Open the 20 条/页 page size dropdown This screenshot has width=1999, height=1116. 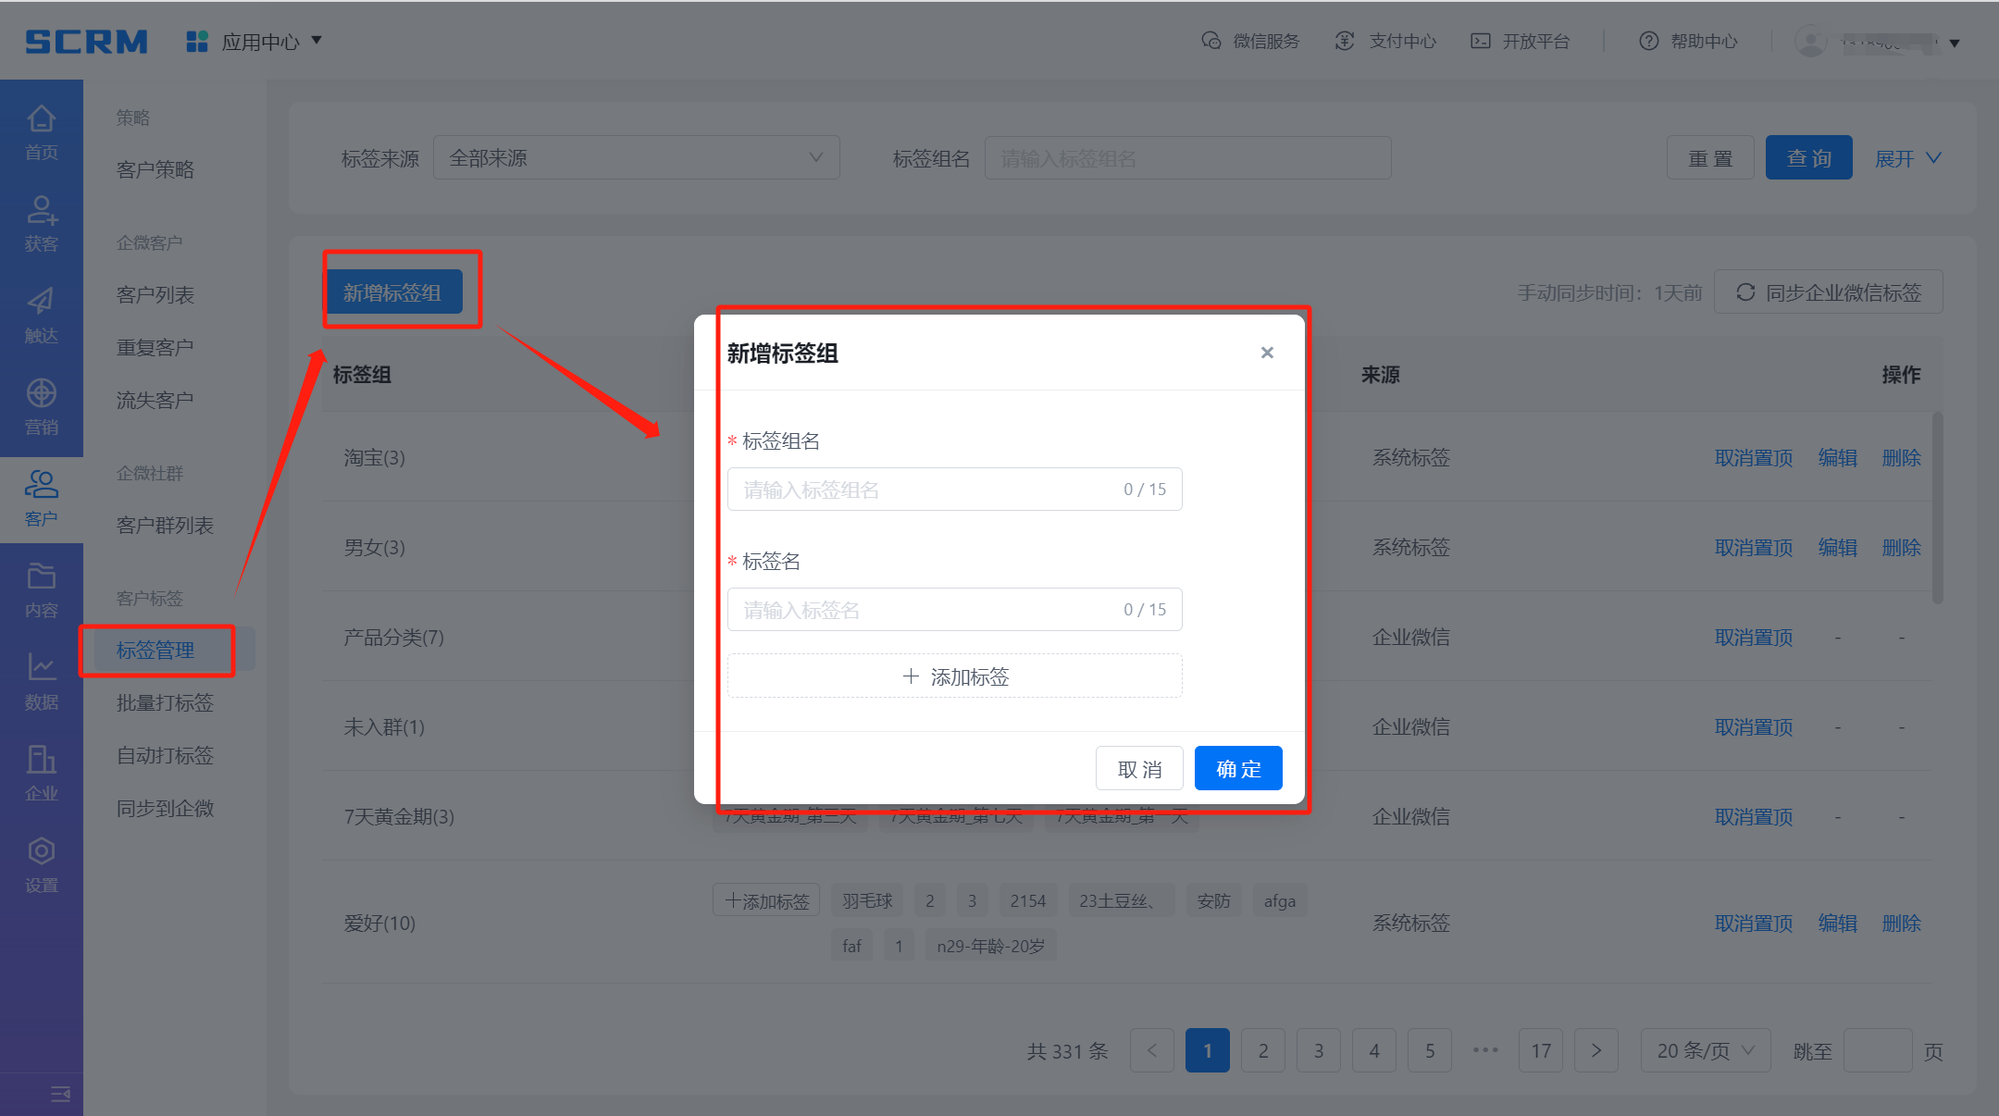[x=1705, y=1050]
